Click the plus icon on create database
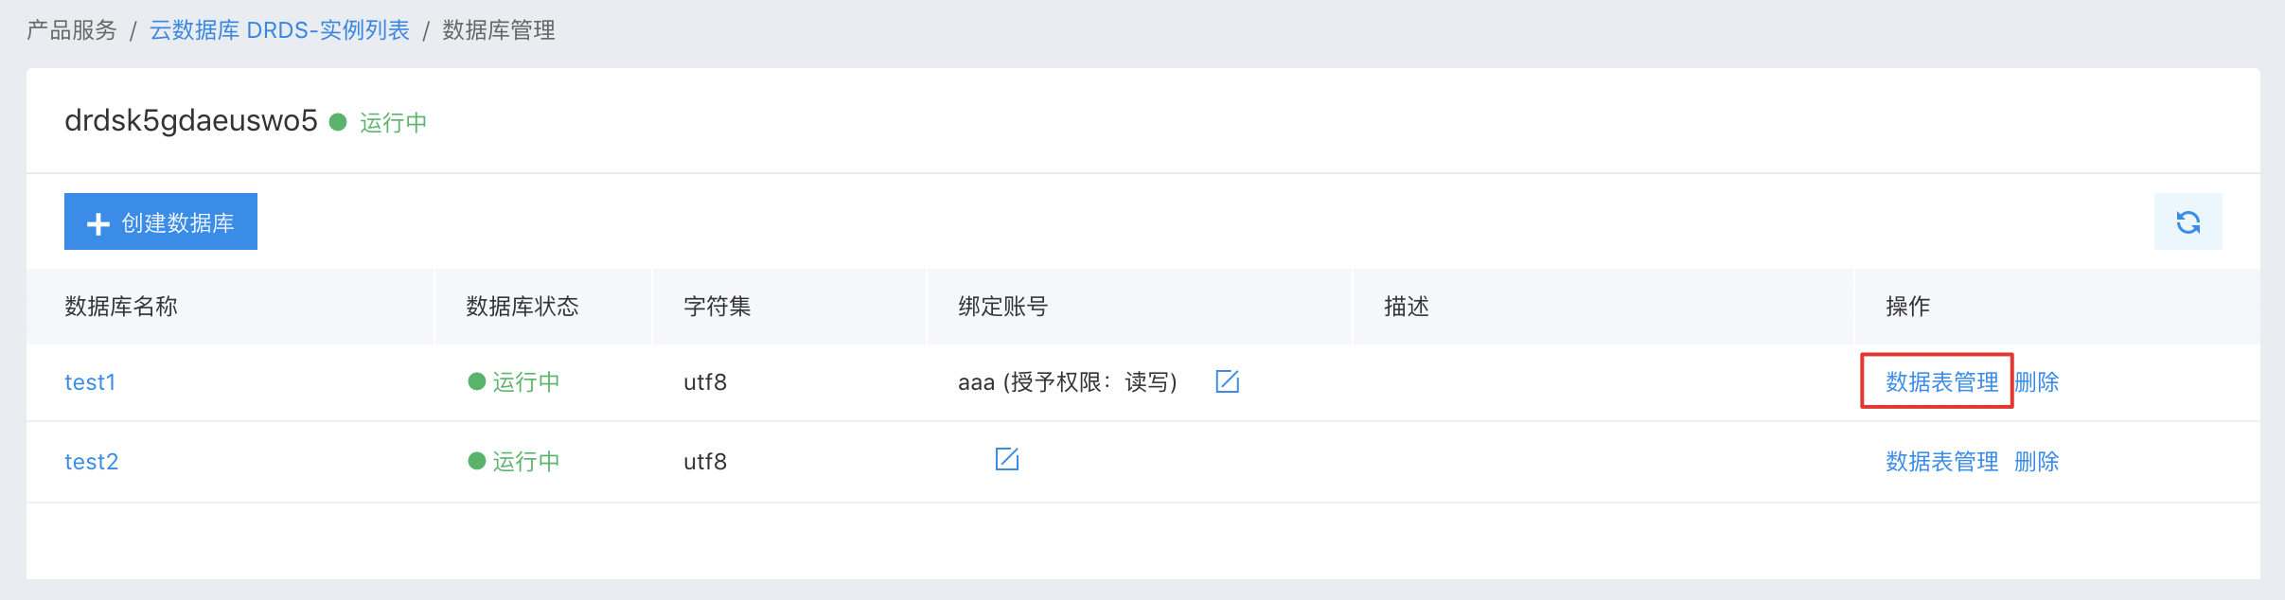Screen dimensions: 2285x600 point(98,223)
